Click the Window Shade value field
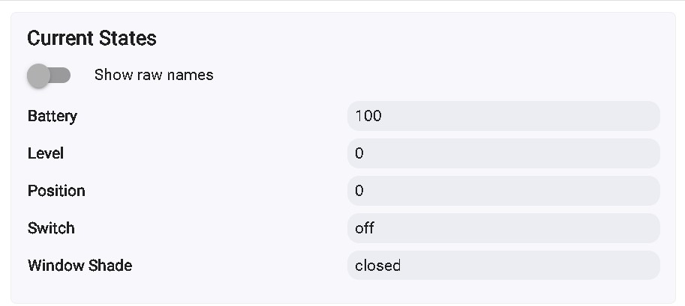This screenshot has height=306, width=685. coord(503,266)
